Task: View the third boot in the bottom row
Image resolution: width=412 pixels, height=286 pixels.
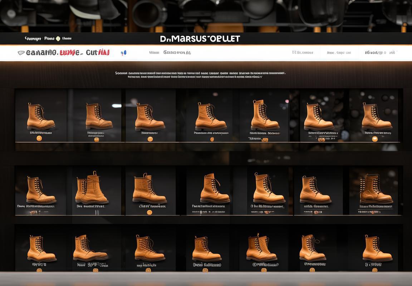Action: click(x=150, y=248)
